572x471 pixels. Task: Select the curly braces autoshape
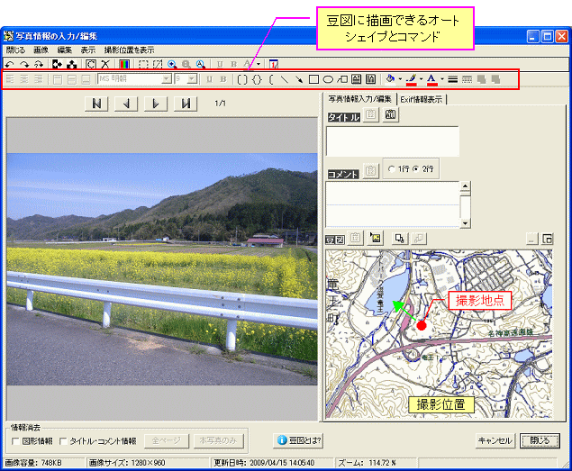pos(257,79)
